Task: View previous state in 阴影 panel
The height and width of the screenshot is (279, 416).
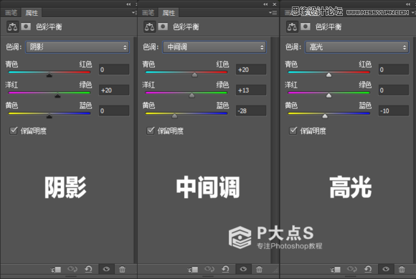Action: click(72, 269)
